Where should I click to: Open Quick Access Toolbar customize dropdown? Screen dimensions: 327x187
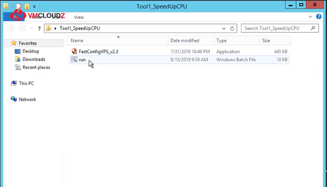34,7
